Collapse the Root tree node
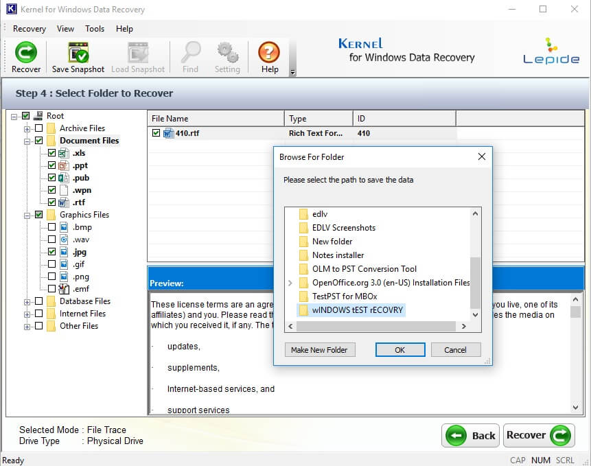Viewport: 591px width, 466px height. point(14,117)
